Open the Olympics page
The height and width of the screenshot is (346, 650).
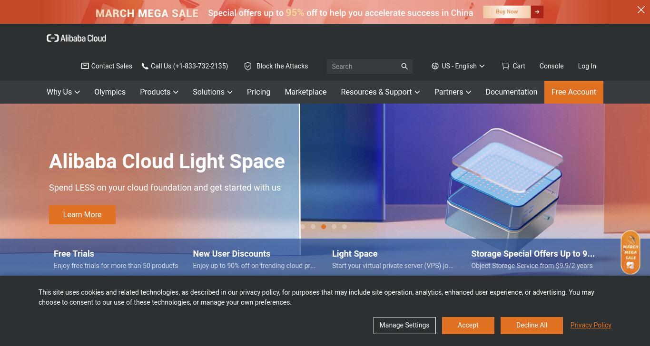[110, 92]
